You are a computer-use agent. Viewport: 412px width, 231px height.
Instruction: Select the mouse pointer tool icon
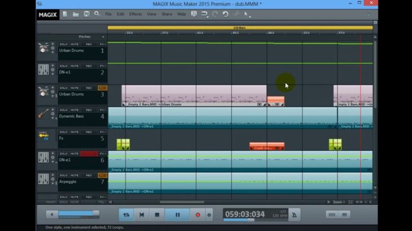coord(246,14)
